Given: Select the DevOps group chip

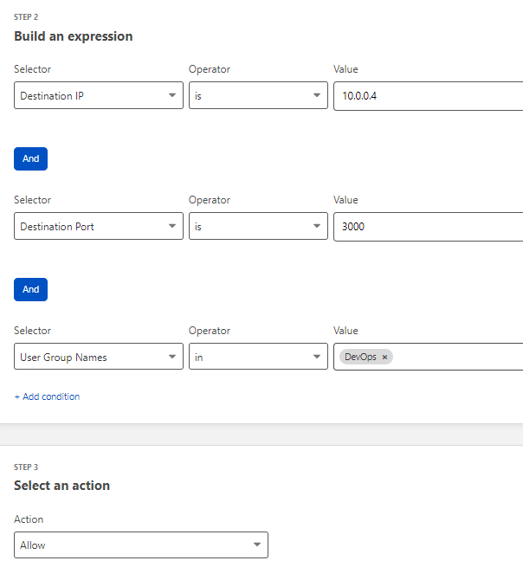Looking at the screenshot, I should [360, 357].
